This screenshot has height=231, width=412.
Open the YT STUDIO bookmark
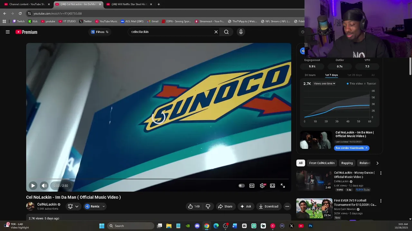coord(67,21)
